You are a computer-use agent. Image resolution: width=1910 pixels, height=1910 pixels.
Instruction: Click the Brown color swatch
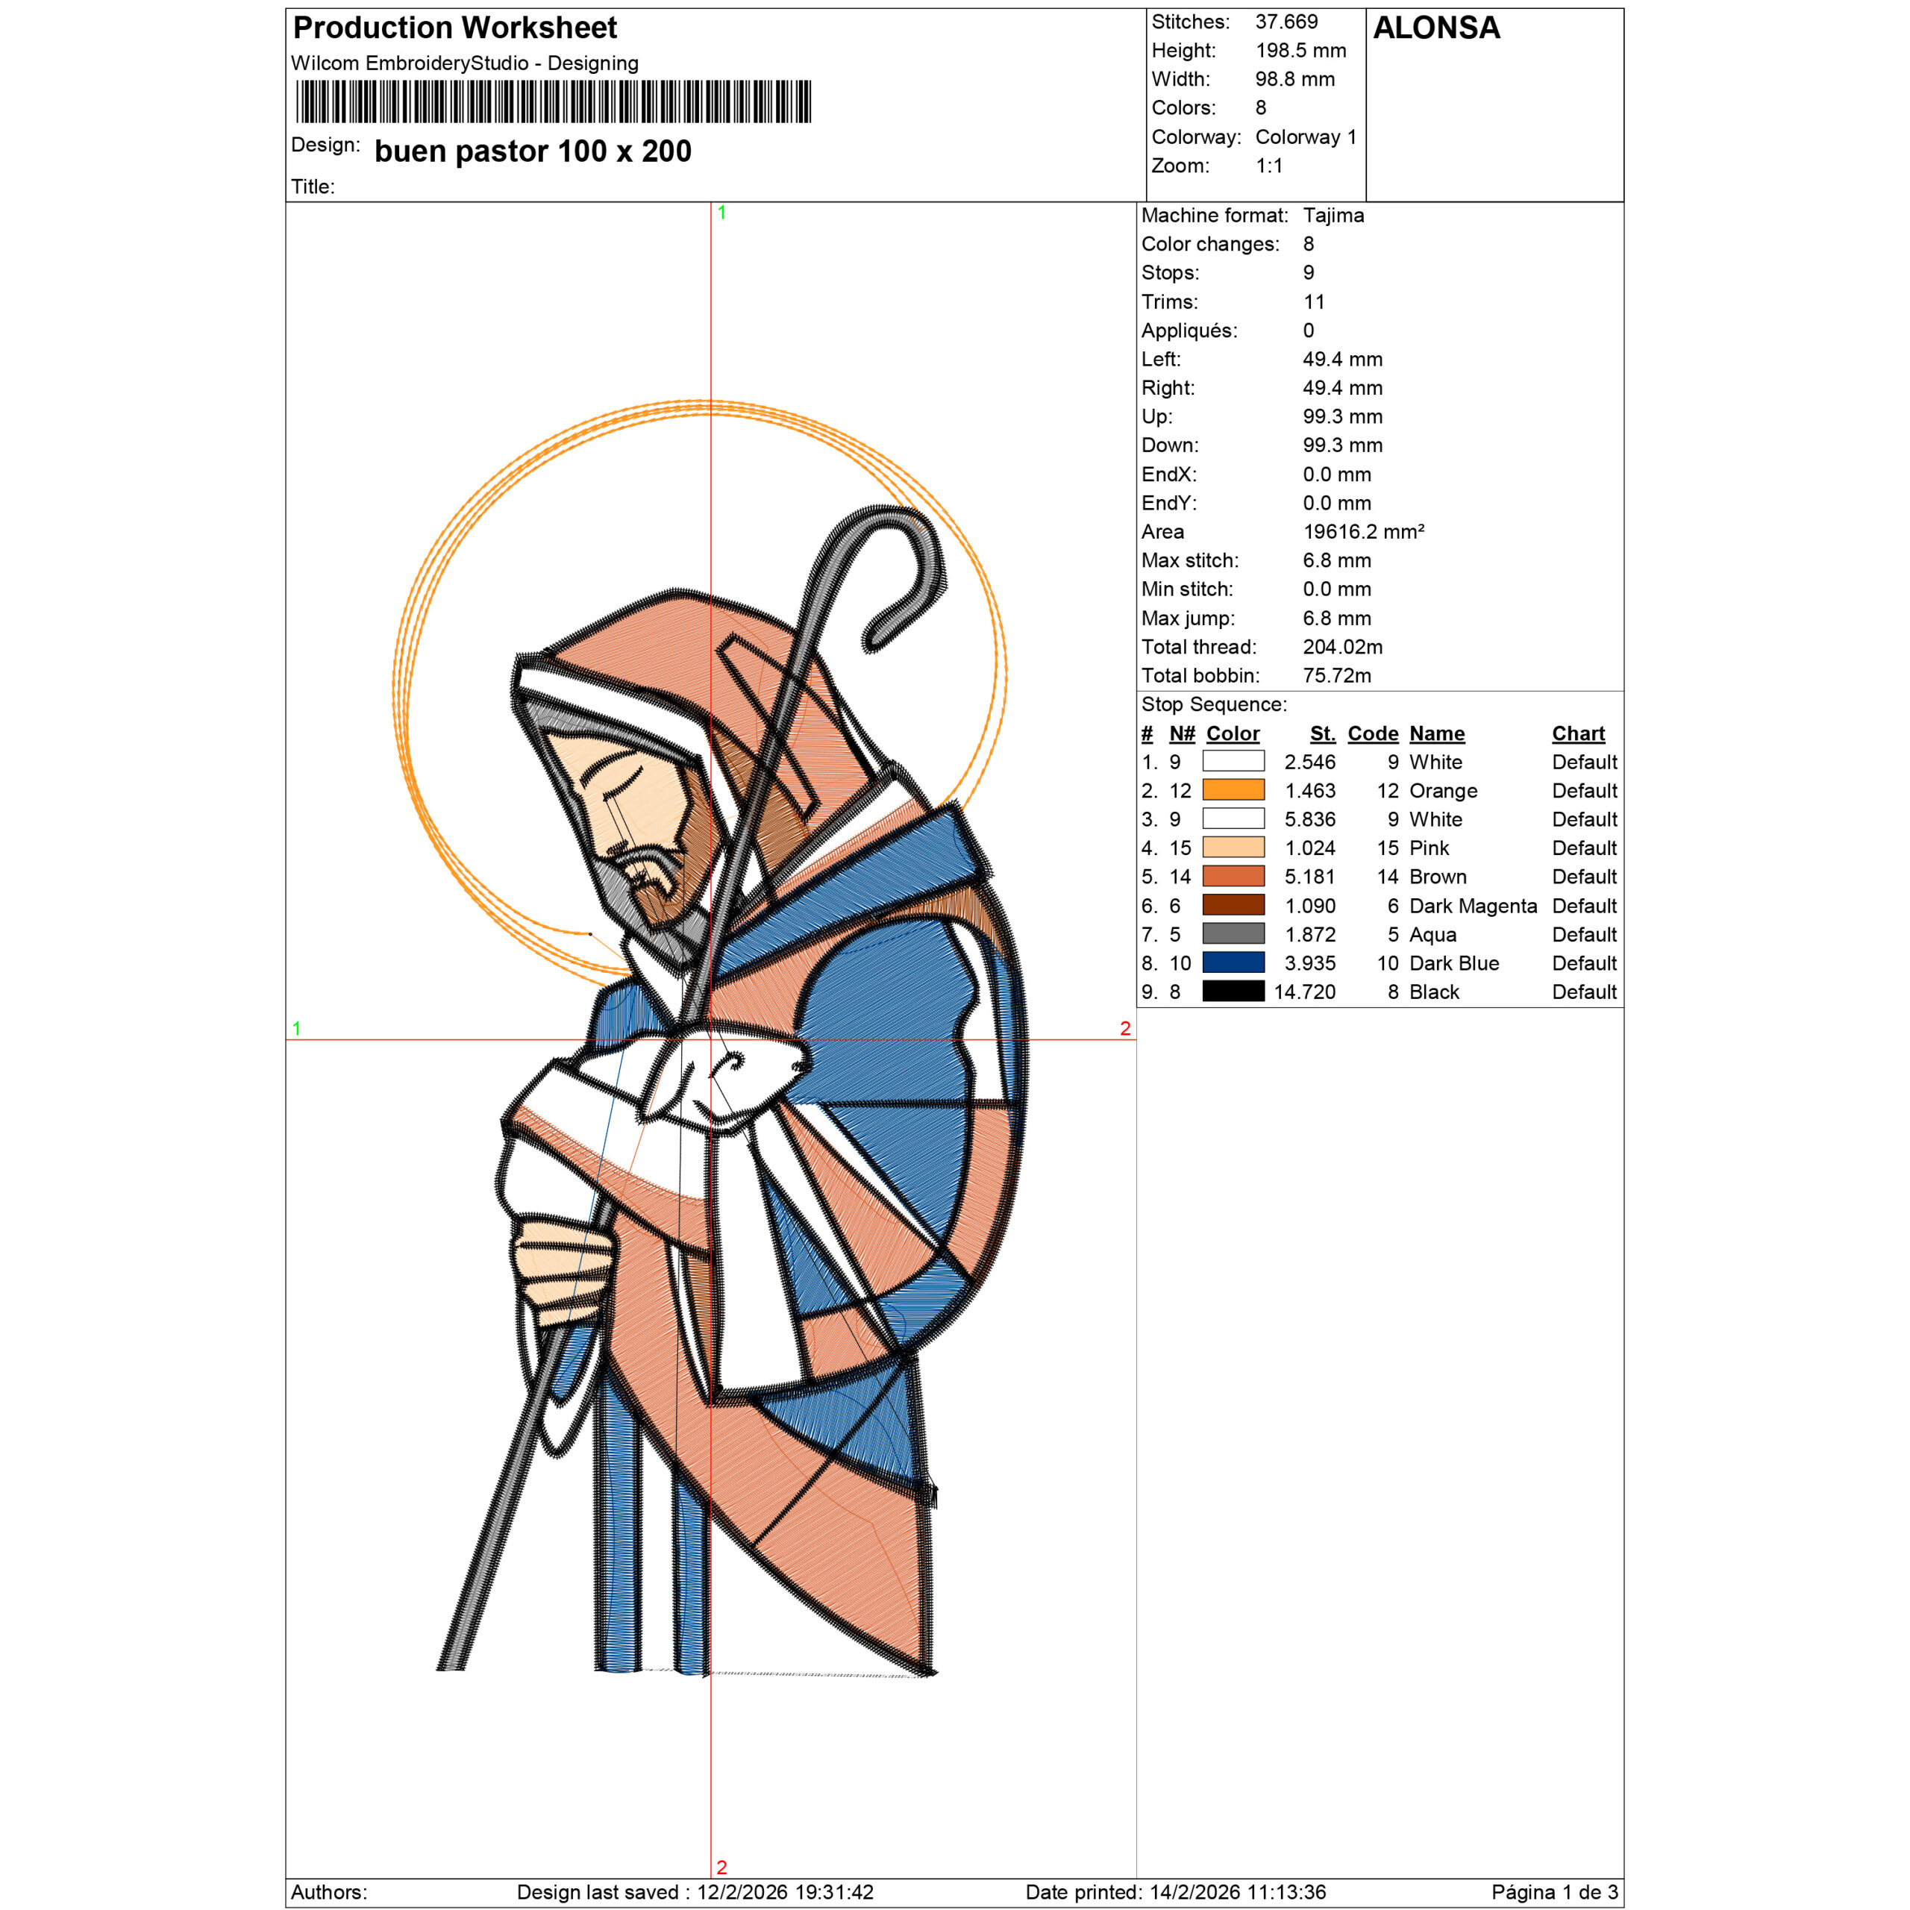pos(1233,876)
